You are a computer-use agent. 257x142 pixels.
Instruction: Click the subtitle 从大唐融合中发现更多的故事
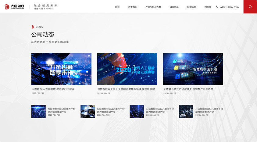[x=50, y=42]
